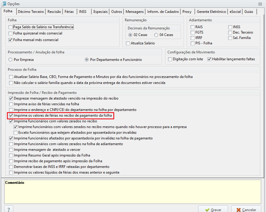Choose Por Empresa processing option

click(x=10, y=60)
